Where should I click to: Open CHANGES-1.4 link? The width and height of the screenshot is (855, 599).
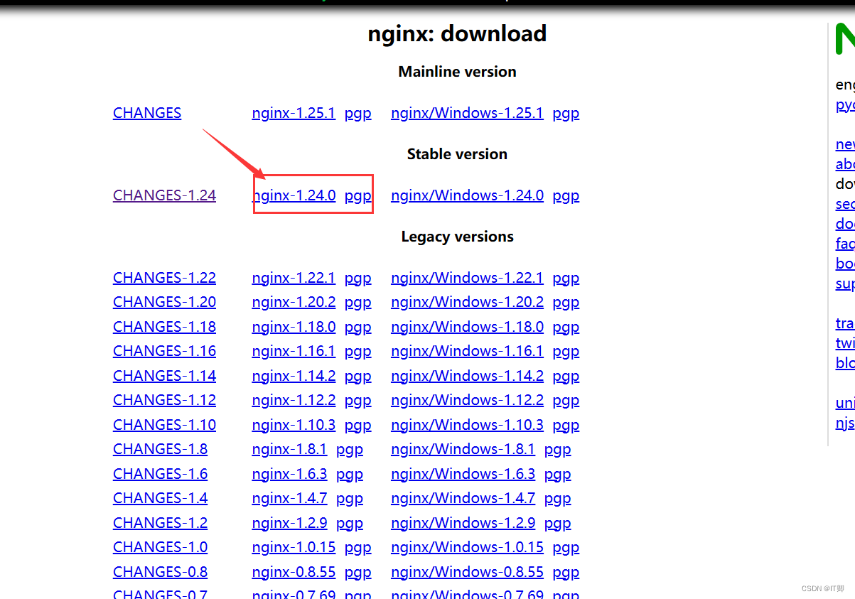pyautogui.click(x=160, y=498)
